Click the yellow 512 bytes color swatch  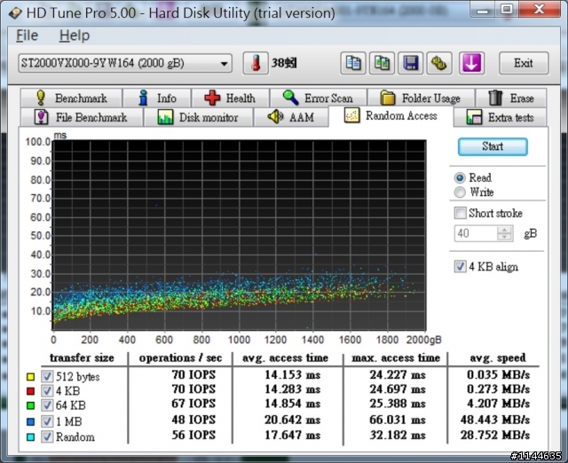30,377
